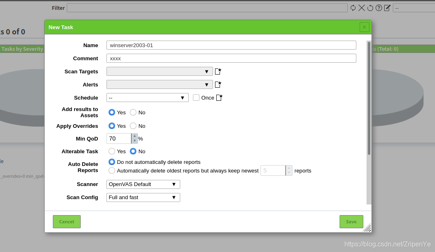Click the Tasks by Severity chart header
The width and height of the screenshot is (435, 252).
click(x=22, y=49)
